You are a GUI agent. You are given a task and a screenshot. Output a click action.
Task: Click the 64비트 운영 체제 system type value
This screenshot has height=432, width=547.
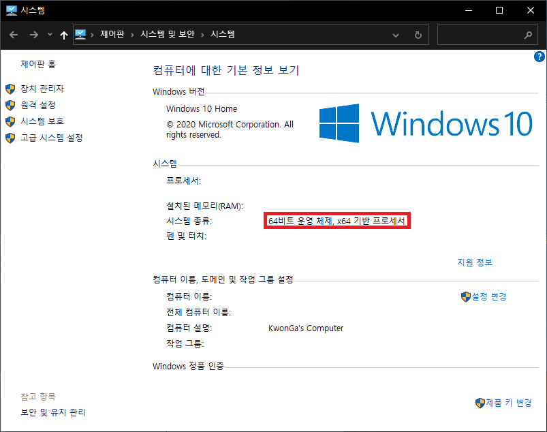tap(337, 221)
